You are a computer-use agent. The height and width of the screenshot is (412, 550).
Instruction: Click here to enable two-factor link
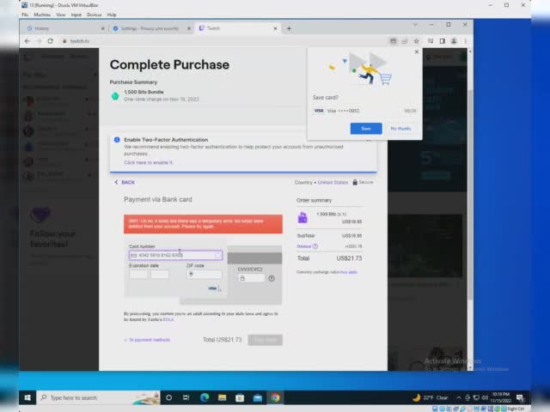(149, 162)
